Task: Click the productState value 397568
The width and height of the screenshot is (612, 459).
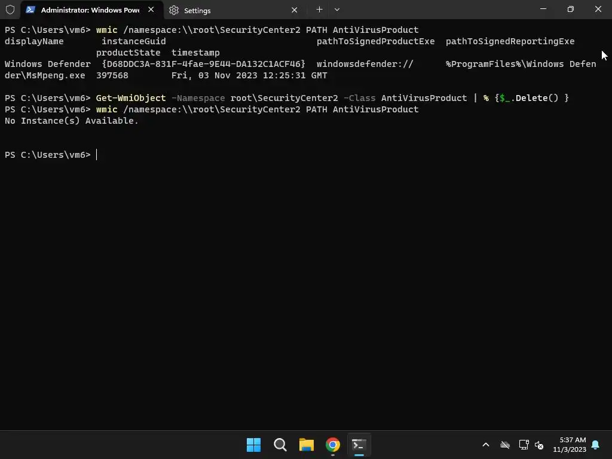Action: click(112, 75)
